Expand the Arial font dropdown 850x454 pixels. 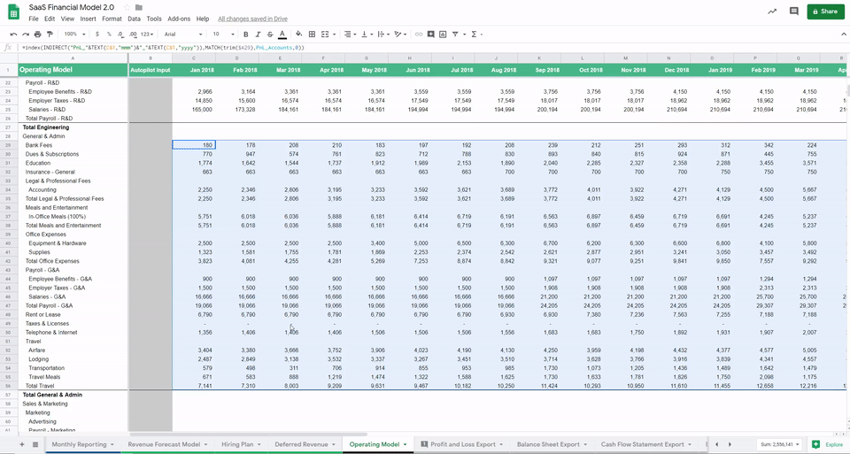pyautogui.click(x=181, y=35)
